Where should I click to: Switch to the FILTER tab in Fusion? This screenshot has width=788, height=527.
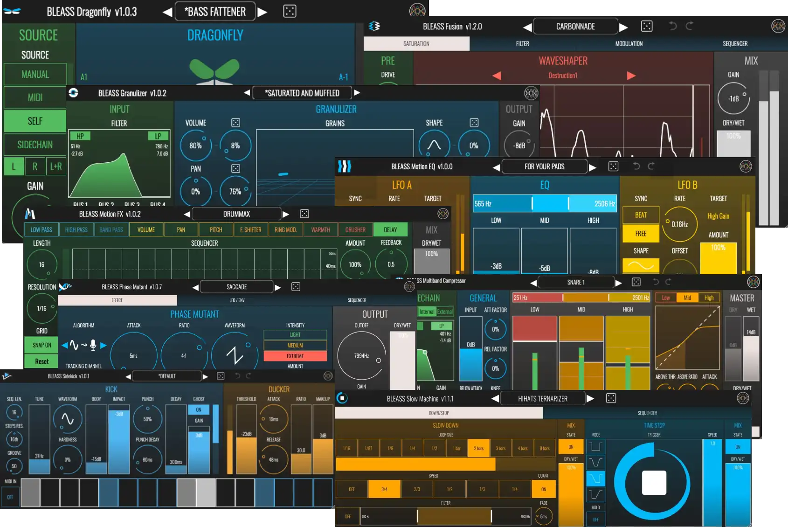[x=522, y=44]
